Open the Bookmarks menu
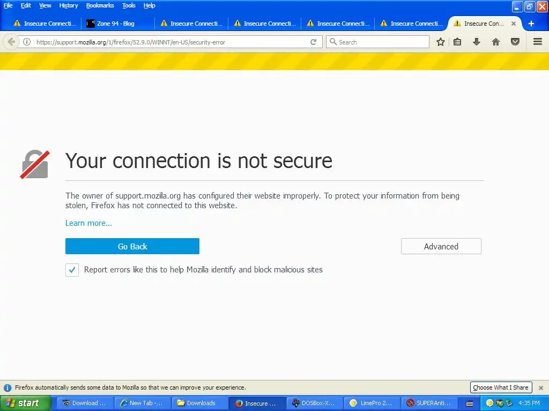549x411 pixels. coord(100,5)
